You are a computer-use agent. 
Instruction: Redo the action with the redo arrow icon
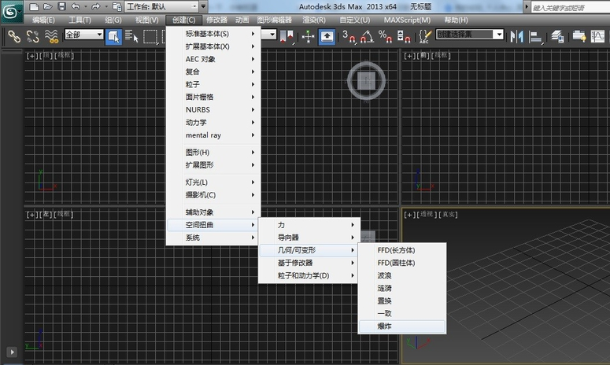coord(96,6)
